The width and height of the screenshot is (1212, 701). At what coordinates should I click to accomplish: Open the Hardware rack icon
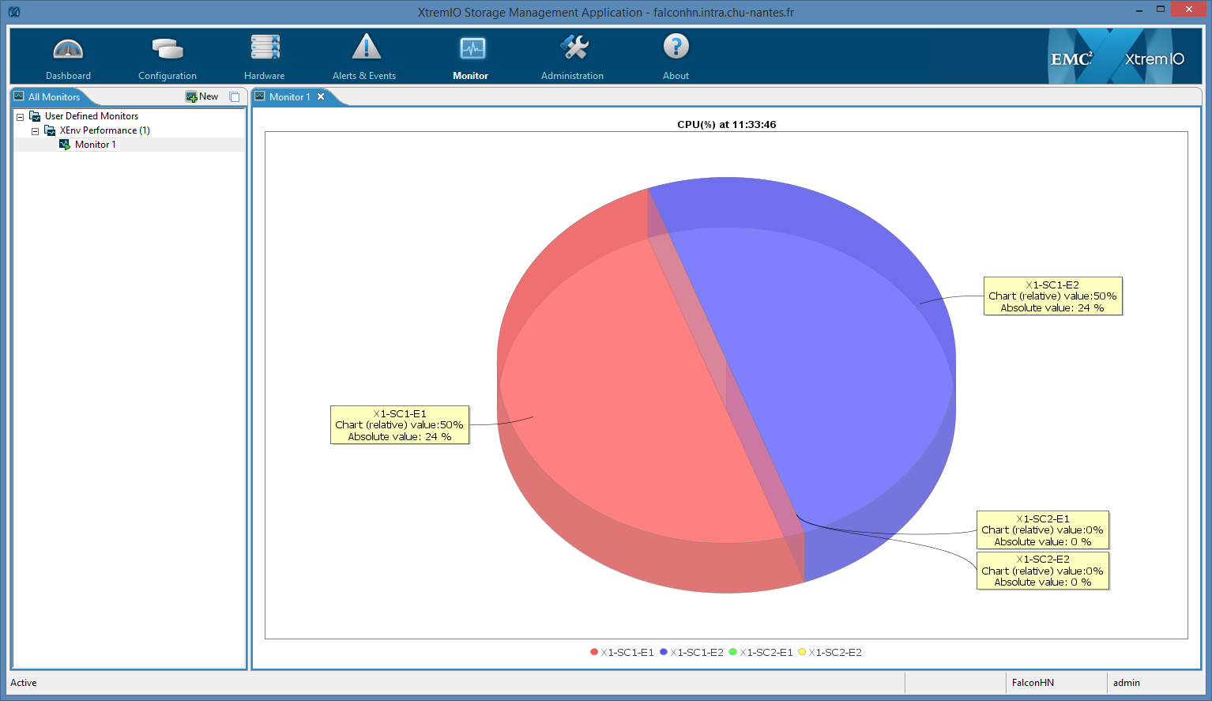pyautogui.click(x=265, y=47)
